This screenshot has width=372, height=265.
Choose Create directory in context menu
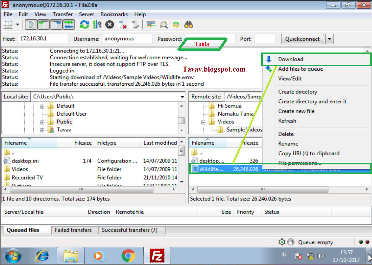click(317, 92)
